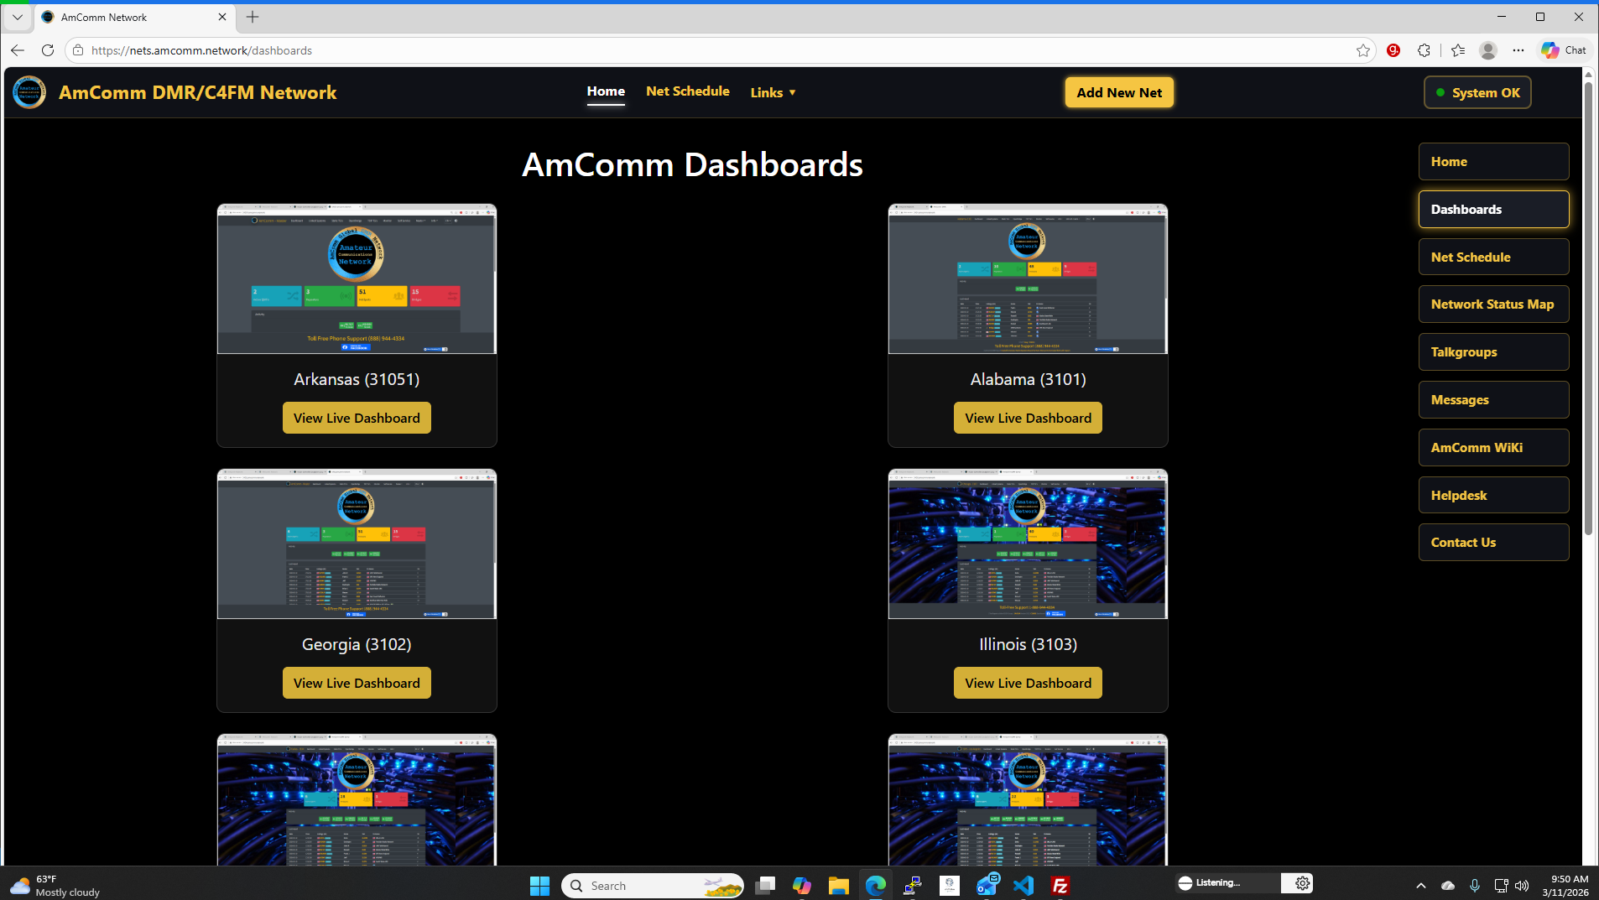Select the Net Schedule menu item
The height and width of the screenshot is (900, 1599).
point(687,91)
